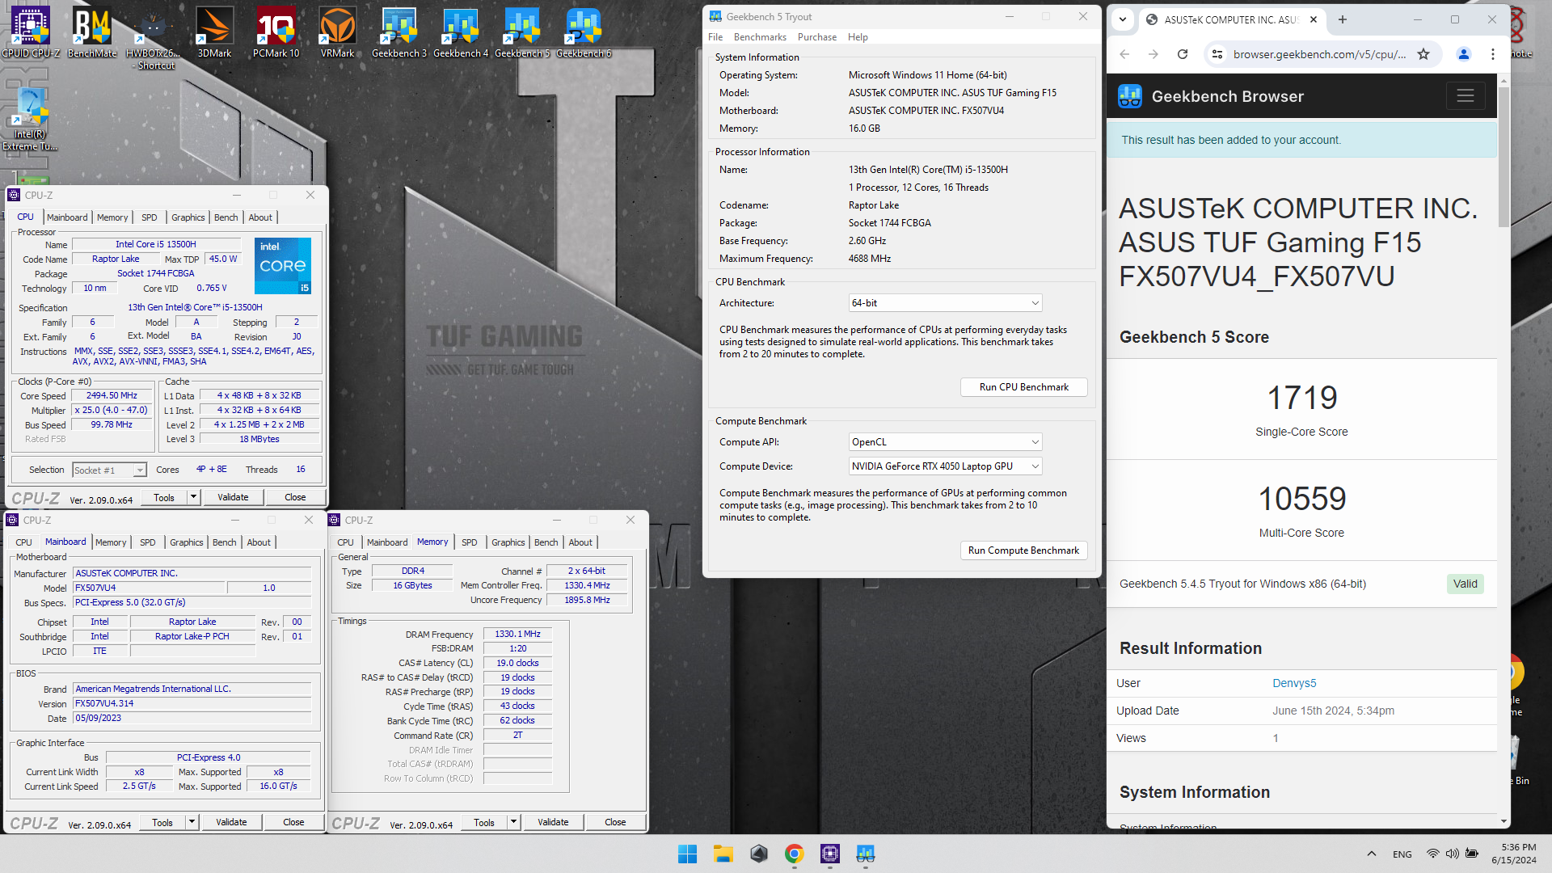Image resolution: width=1552 pixels, height=873 pixels.
Task: Open Tools dropdown arrow in CPU tab window
Action: (x=193, y=497)
